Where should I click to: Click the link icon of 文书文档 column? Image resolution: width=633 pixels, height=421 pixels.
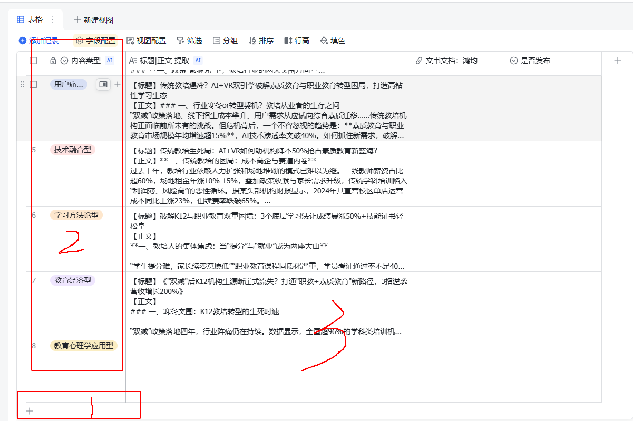point(420,61)
